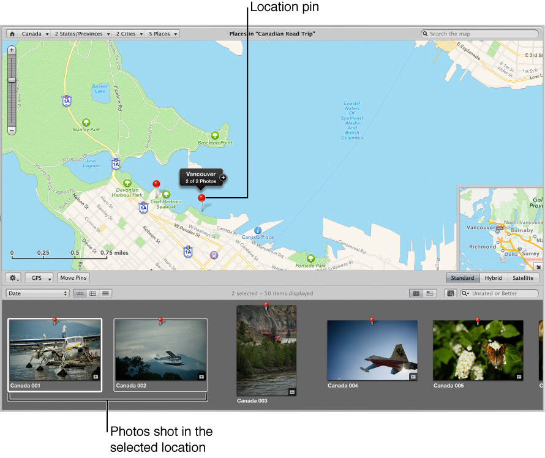This screenshot has height=458, width=545.
Task: Select the filmstrip view icon next to Date
Action: pyautogui.click(x=80, y=293)
